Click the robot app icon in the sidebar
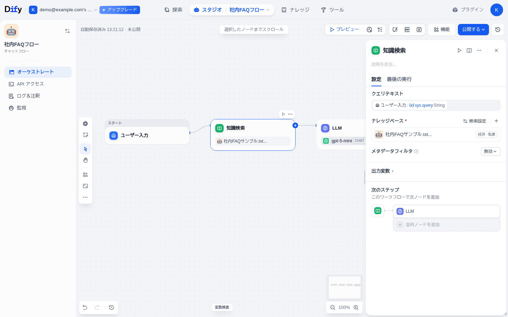The image size is (508, 317). click(11, 31)
